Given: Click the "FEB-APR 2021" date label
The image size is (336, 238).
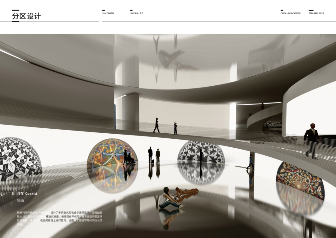Looking at the screenshot, I should (x=316, y=13).
